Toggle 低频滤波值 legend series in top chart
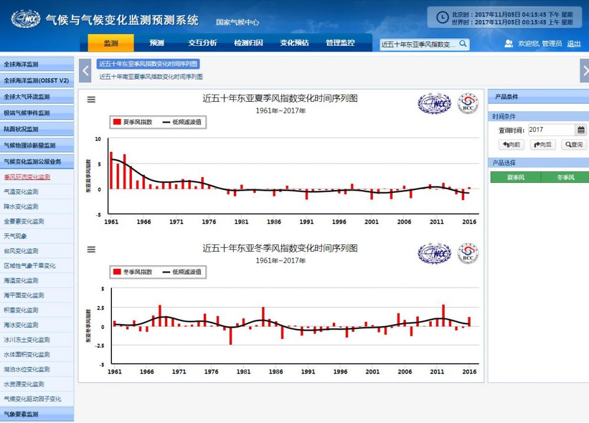 tap(182, 122)
